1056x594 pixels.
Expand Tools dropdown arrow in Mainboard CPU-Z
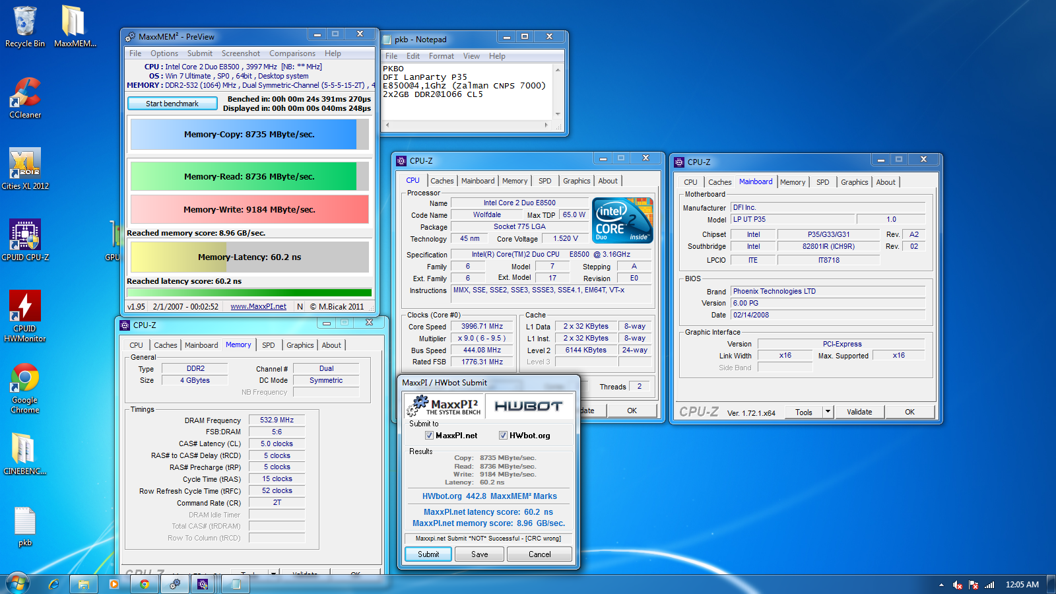click(828, 412)
